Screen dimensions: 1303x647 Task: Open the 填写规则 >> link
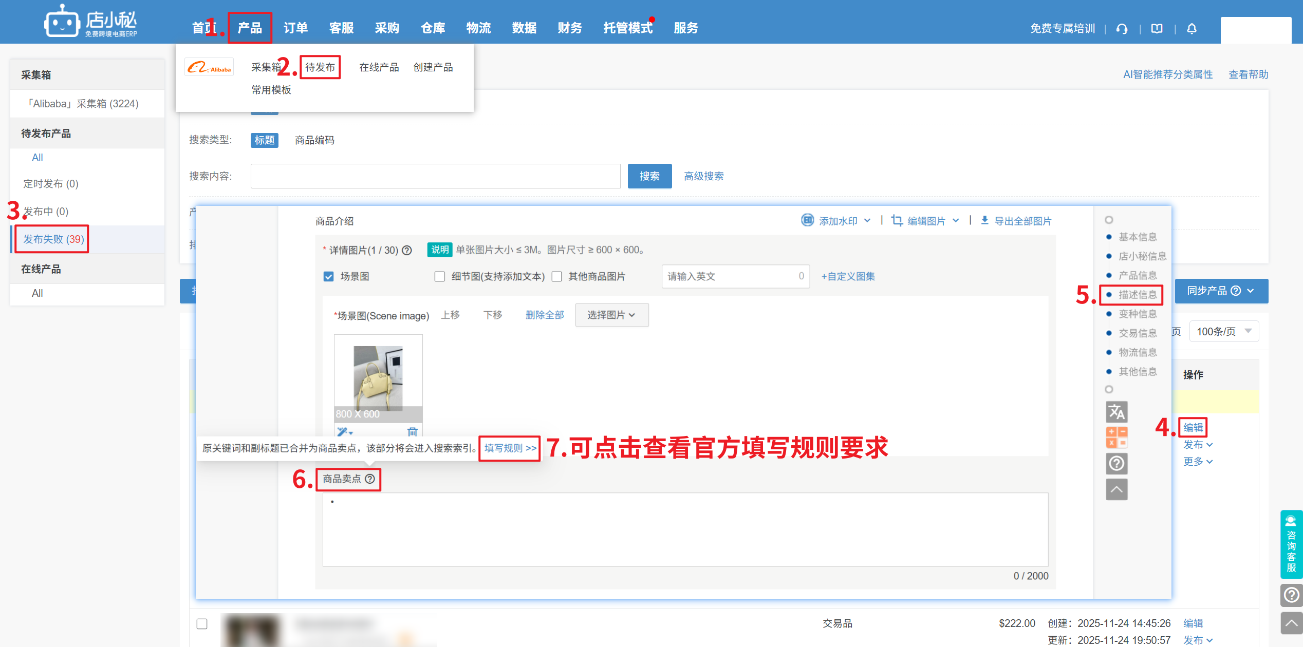tap(510, 448)
